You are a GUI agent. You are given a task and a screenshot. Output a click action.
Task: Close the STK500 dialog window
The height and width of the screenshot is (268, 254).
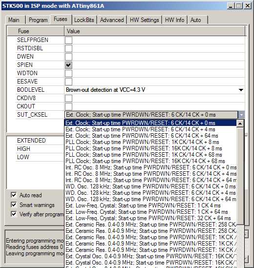point(247,6)
